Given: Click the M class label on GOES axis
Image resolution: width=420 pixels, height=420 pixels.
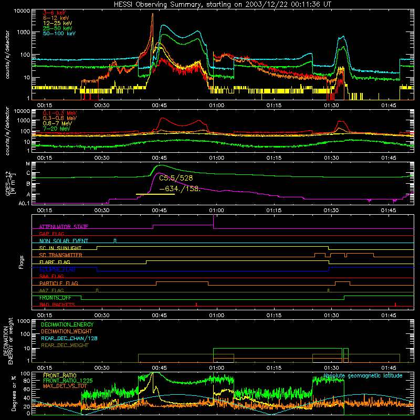Looking at the screenshot, I should [x=28, y=164].
